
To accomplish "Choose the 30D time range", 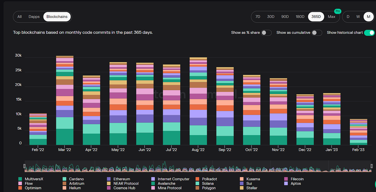I will (x=271, y=17).
